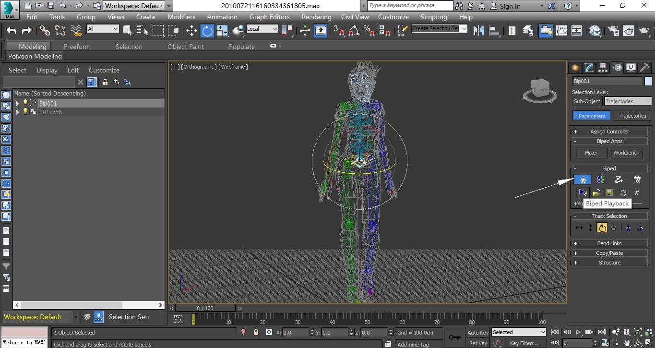Toggle scene explorer filter funnel icon
This screenshot has height=348, width=655.
(x=91, y=82)
